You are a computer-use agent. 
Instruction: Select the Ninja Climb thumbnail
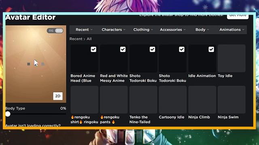[202, 99]
